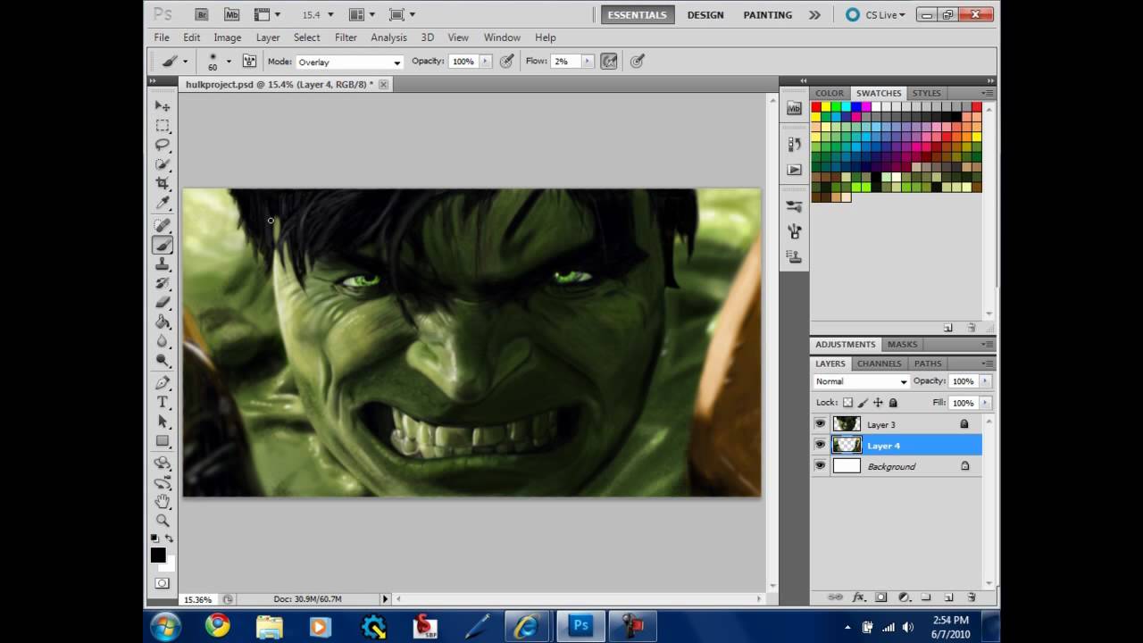Create new adjustment layer

[904, 597]
